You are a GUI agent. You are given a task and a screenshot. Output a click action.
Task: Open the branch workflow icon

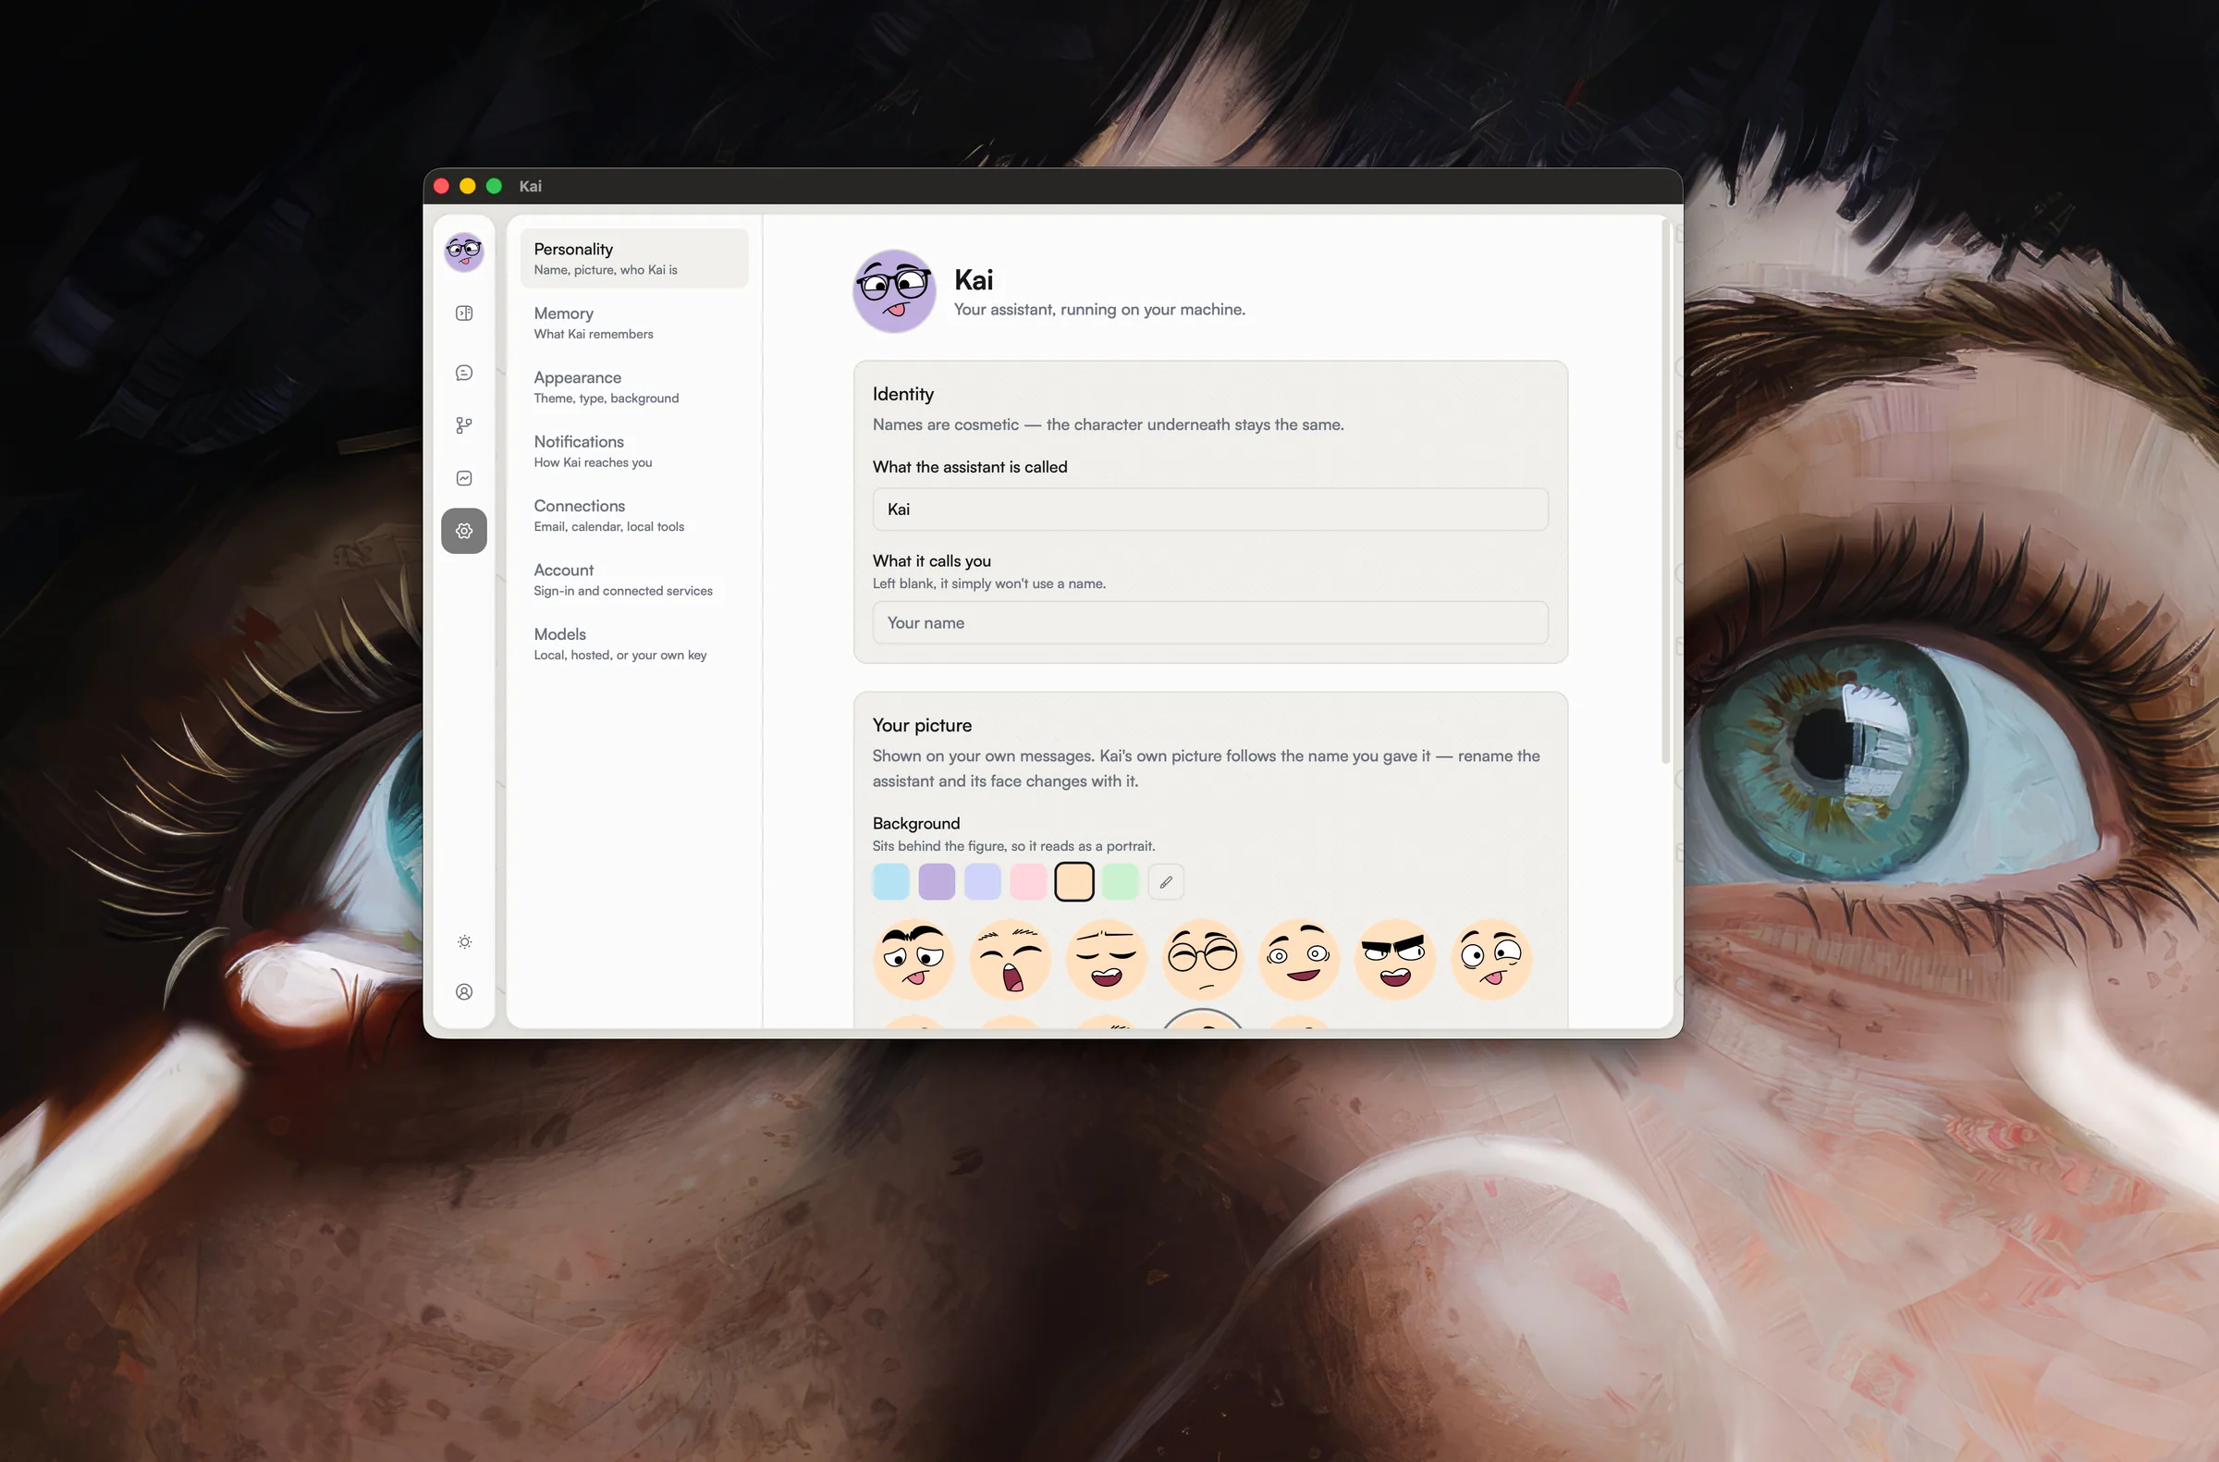[463, 425]
